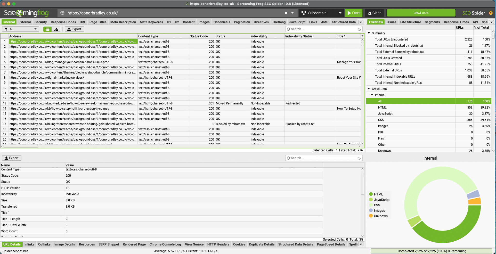Expand the bottom tabs overflow arrow
This screenshot has width=496, height=254.
tap(361, 244)
